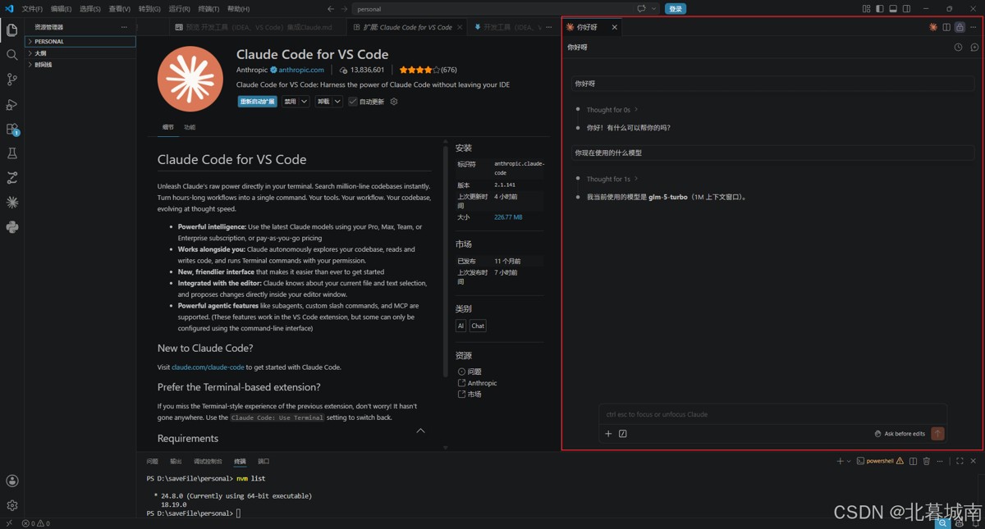Expand the PERSONAL folder section
This screenshot has width=985, height=529.
80,42
